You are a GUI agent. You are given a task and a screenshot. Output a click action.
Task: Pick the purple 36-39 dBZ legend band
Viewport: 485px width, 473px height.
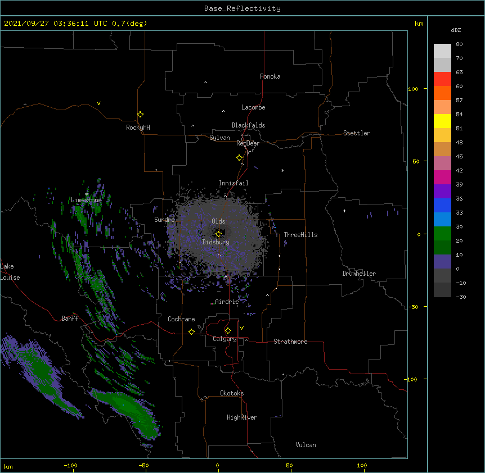click(x=442, y=191)
